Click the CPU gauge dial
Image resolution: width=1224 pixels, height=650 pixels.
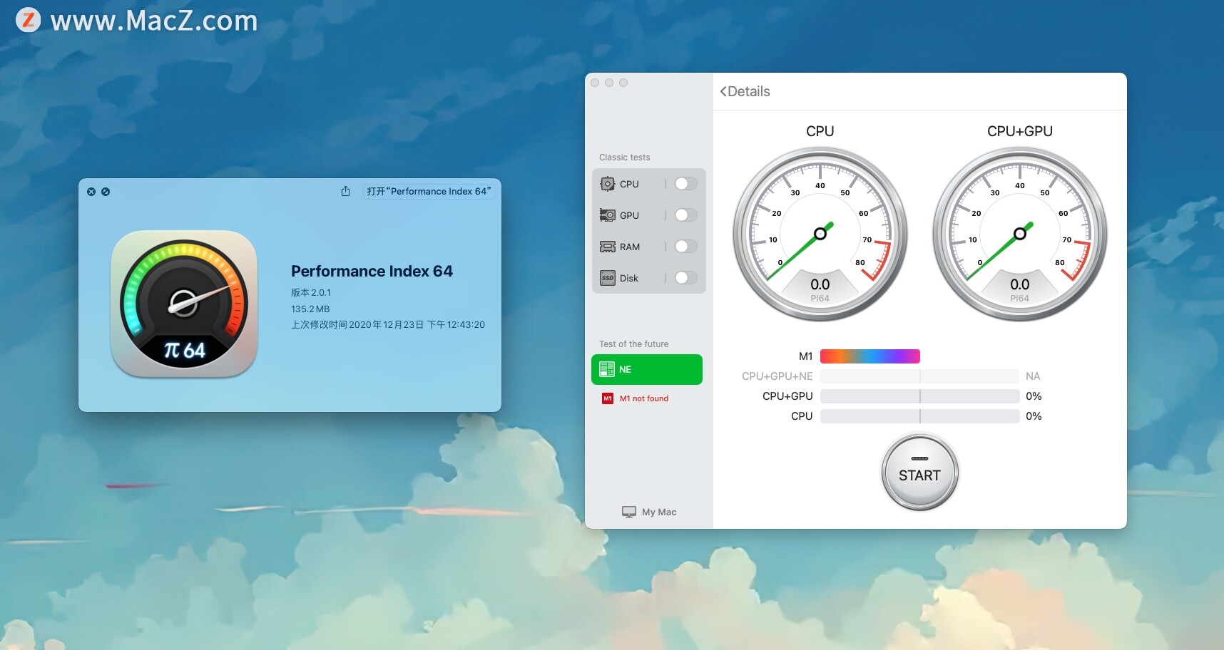820,234
